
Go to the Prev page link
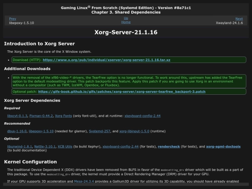[x=13, y=19]
